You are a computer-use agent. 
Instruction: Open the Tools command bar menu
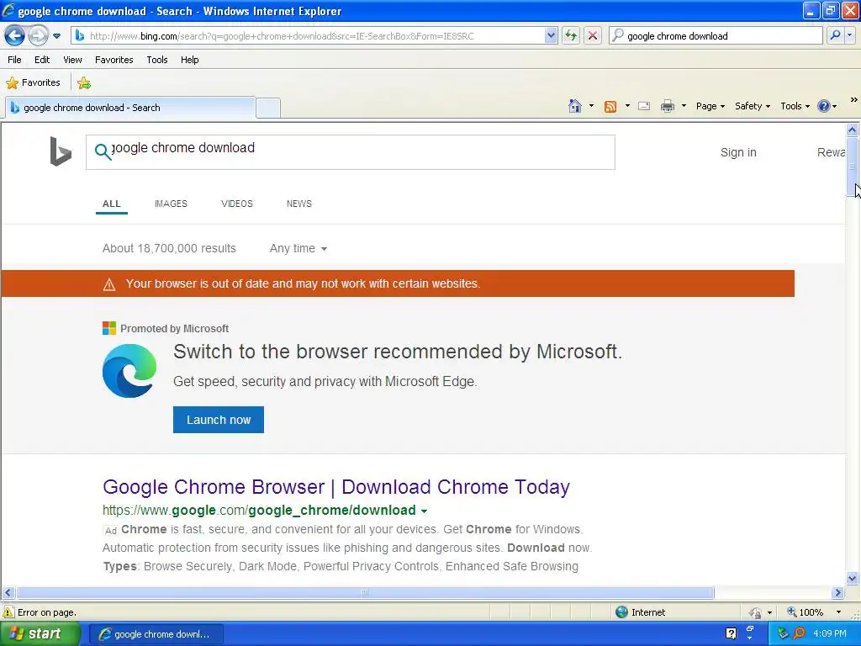[x=795, y=106]
